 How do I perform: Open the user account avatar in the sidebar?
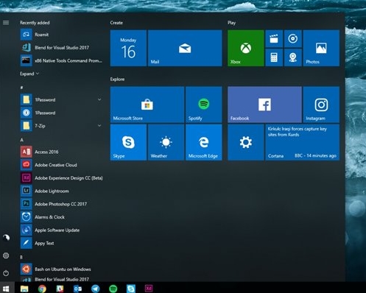click(6, 237)
